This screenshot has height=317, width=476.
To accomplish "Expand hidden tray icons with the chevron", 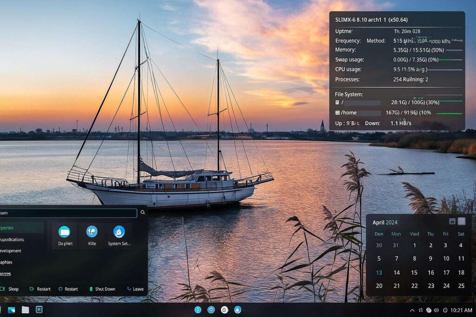I will click(411, 310).
